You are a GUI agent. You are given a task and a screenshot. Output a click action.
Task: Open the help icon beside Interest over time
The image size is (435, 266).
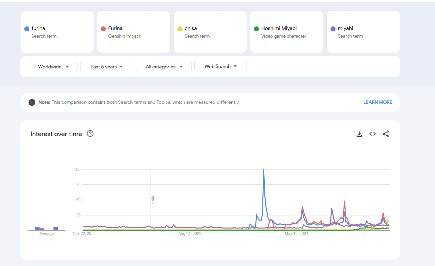tap(90, 134)
